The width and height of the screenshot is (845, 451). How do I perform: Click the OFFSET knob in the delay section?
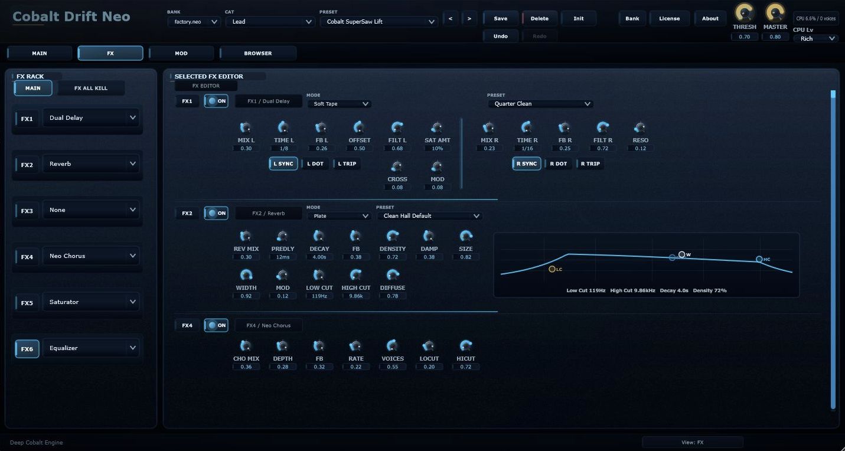point(359,128)
